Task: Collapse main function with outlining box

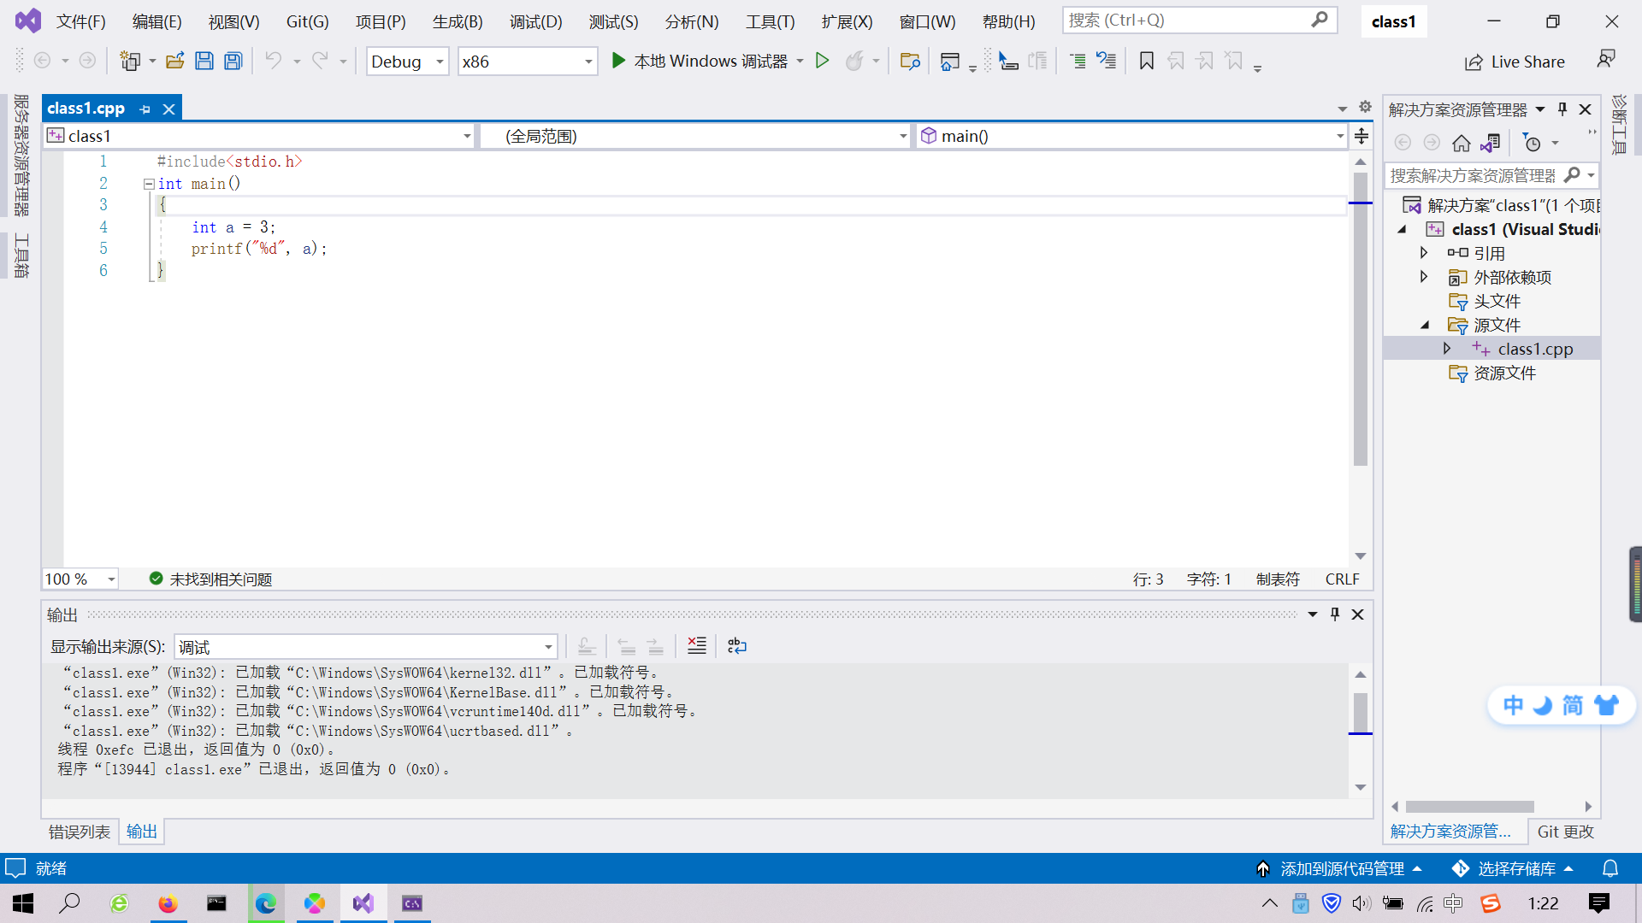Action: (149, 184)
